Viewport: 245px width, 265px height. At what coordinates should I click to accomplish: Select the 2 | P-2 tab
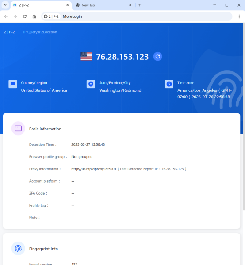(41, 5)
